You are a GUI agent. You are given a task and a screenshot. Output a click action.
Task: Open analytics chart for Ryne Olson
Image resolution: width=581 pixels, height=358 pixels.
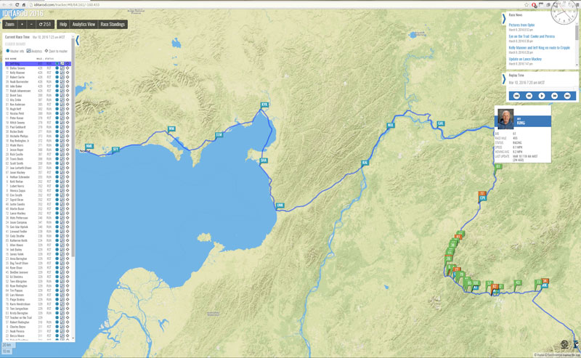62,267
